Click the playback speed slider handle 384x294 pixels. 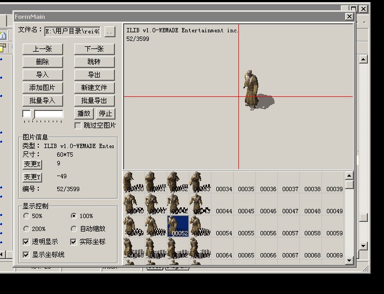coord(32,115)
